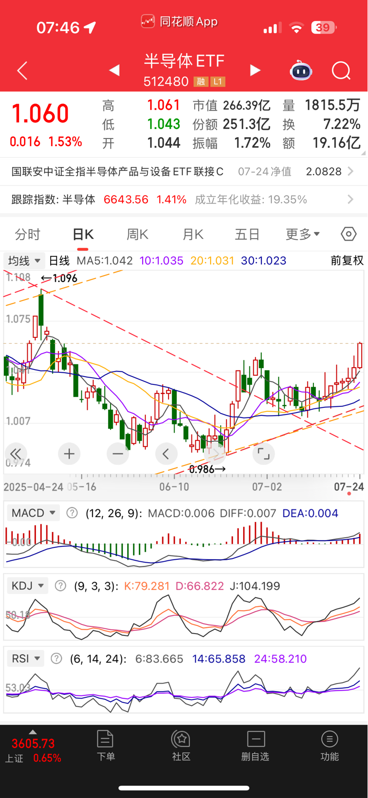The width and height of the screenshot is (368, 798).
Task: Expand the 跟踪指数 row chevron
Action: click(351, 199)
